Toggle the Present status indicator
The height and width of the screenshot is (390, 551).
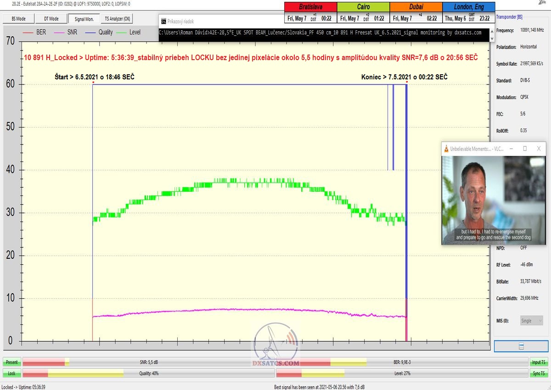coord(11,362)
